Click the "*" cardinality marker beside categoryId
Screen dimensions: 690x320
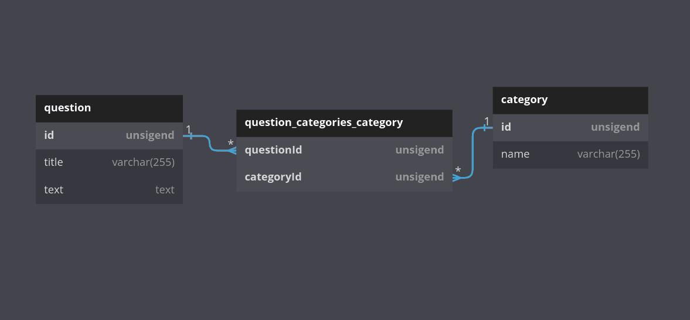point(458,171)
